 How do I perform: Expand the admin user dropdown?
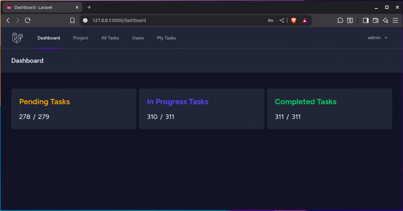click(x=377, y=38)
